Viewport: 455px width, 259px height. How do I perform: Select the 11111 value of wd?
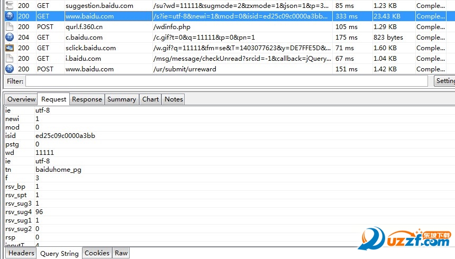point(44,153)
